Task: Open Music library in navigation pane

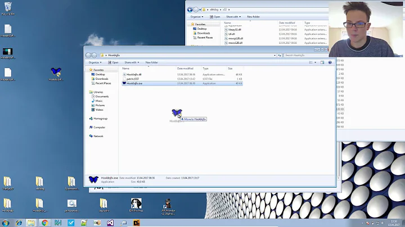Action: coord(98,101)
